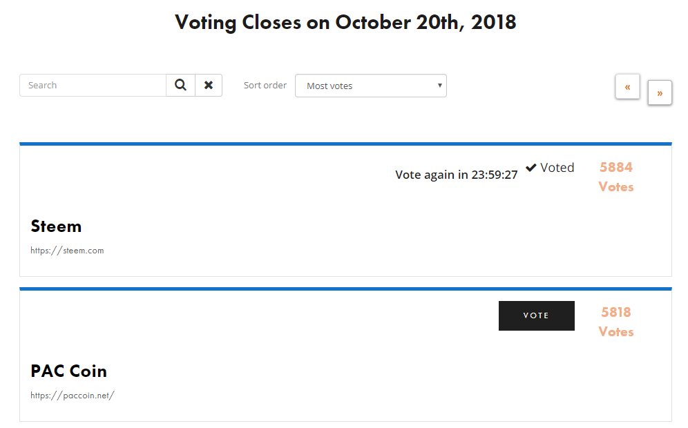This screenshot has width=688, height=428.
Task: Click the magnifying glass search icon
Action: (180, 86)
